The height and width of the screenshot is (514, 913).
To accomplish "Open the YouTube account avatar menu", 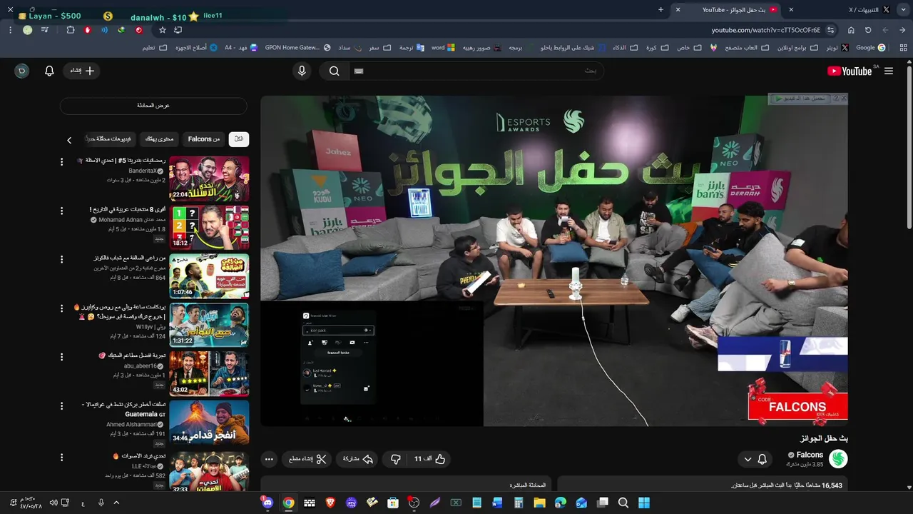I will [22, 71].
